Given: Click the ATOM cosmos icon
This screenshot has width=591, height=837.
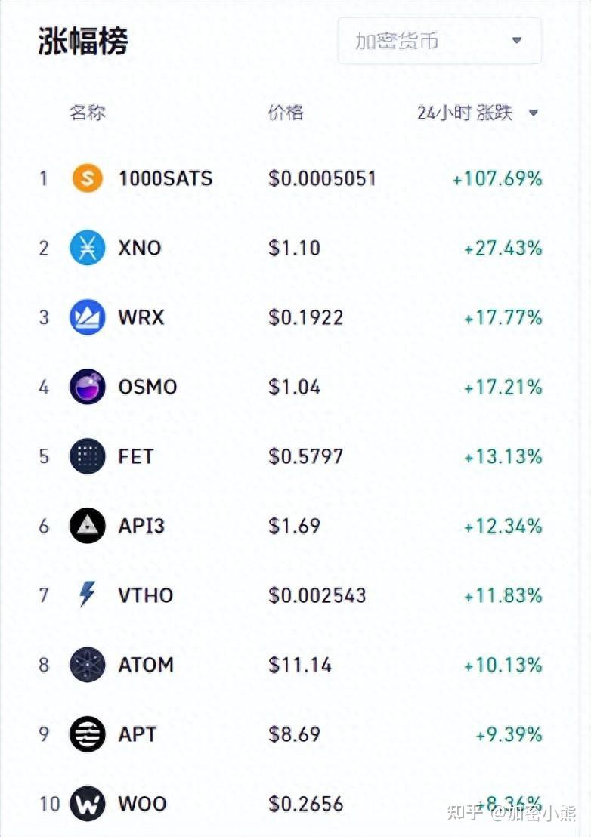Looking at the screenshot, I should point(87,665).
